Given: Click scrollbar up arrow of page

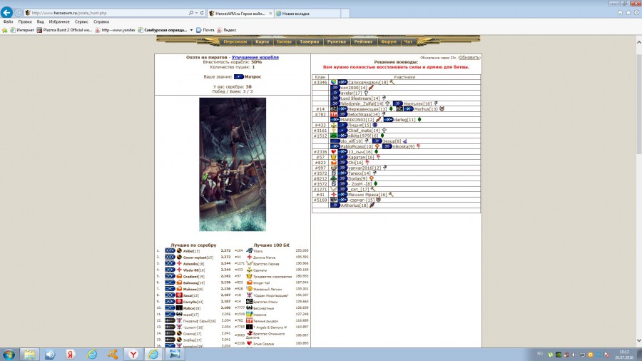Looking at the screenshot, I should pyautogui.click(x=638, y=42).
